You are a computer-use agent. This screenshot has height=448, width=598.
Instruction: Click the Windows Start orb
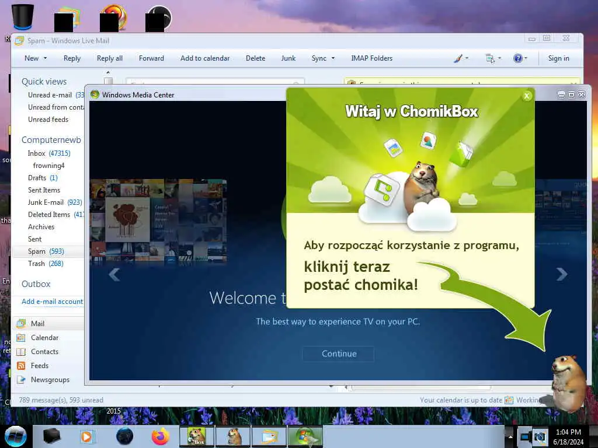click(15, 436)
